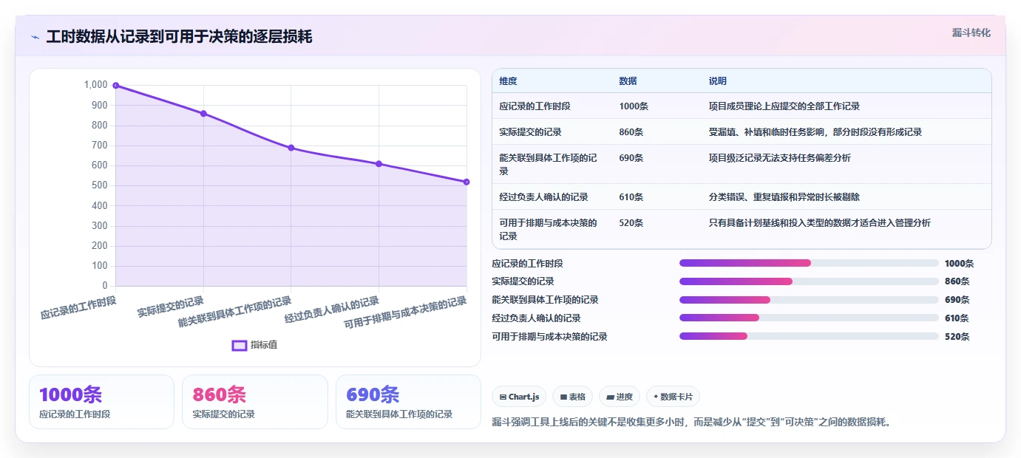Click description starting with 受漏填、补填和临时任务影响

[x=815, y=132]
